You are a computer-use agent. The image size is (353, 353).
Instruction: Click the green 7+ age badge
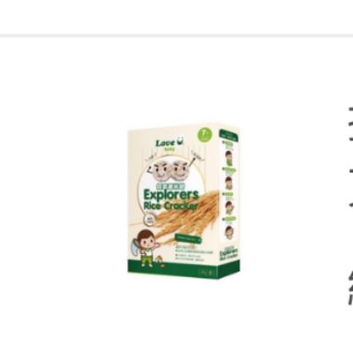click(206, 135)
